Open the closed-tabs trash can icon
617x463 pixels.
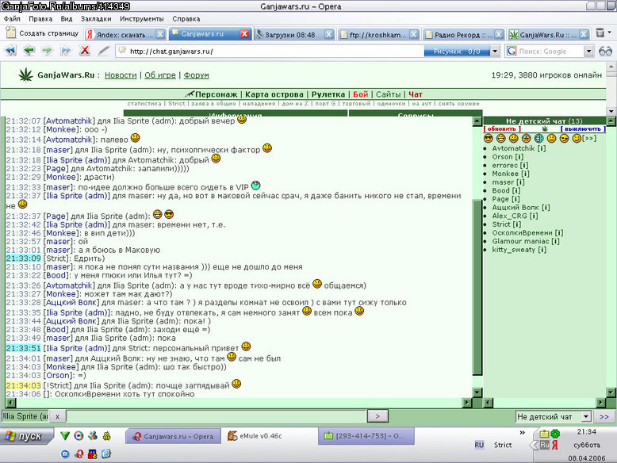pos(600,33)
